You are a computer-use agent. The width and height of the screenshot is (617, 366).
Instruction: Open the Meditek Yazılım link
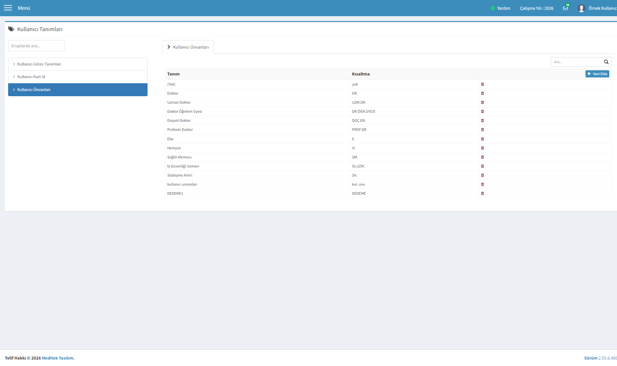57,358
